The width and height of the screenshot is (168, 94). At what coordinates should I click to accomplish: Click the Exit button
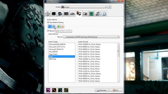[116, 90]
